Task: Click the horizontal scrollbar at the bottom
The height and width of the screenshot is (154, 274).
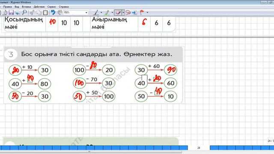Action: point(91,152)
